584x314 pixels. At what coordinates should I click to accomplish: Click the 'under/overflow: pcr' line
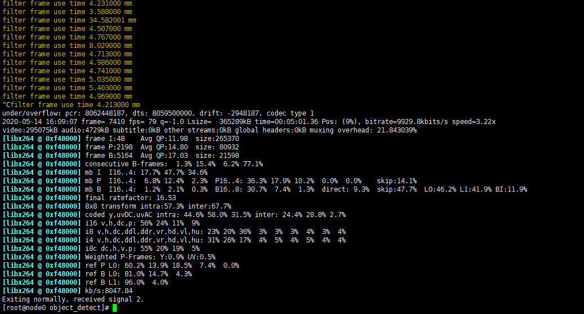tap(158, 113)
